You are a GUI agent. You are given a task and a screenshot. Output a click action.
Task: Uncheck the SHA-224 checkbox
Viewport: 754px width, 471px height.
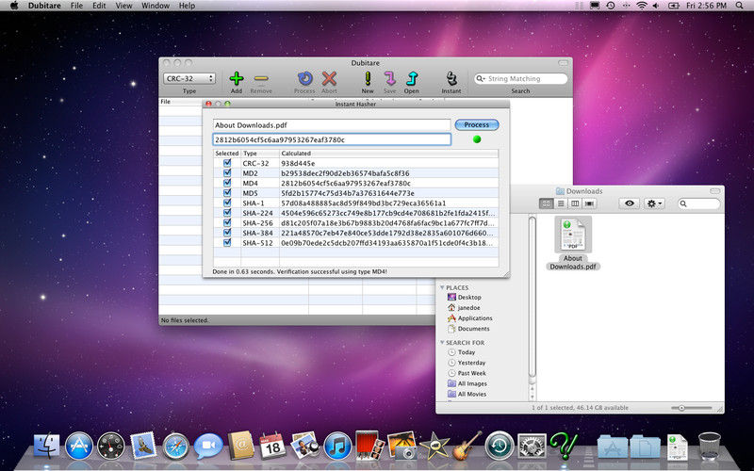pyautogui.click(x=227, y=213)
